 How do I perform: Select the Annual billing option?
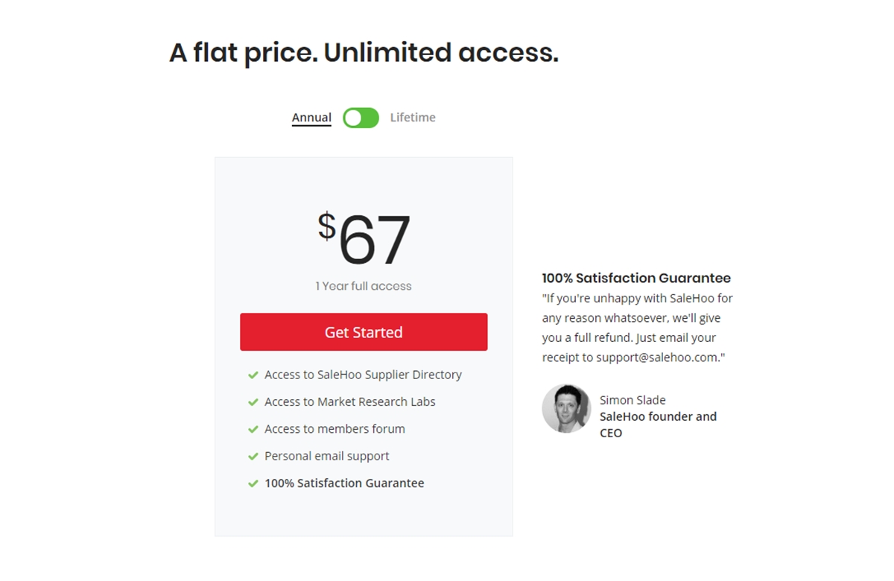[x=311, y=118]
